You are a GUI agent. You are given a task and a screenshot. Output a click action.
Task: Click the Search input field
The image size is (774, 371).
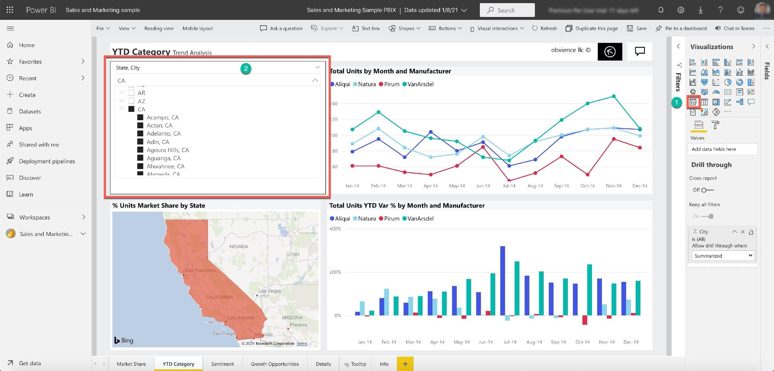tap(507, 10)
